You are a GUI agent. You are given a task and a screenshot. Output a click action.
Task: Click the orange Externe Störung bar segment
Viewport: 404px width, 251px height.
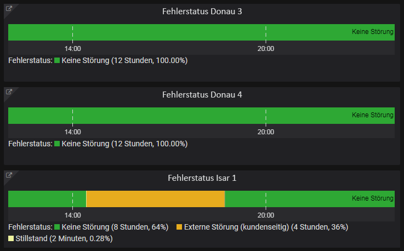click(x=156, y=199)
